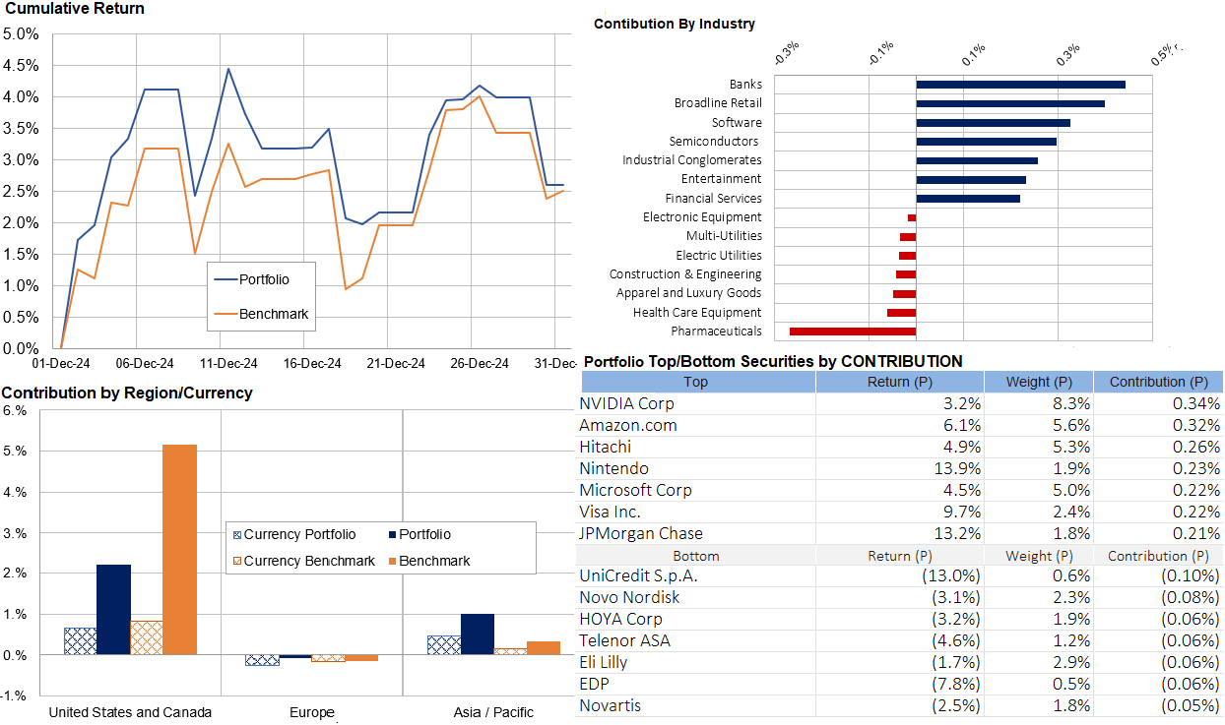The height and width of the screenshot is (725, 1225).
Task: Click the Visa Inc. row name
Action: pyautogui.click(x=610, y=512)
